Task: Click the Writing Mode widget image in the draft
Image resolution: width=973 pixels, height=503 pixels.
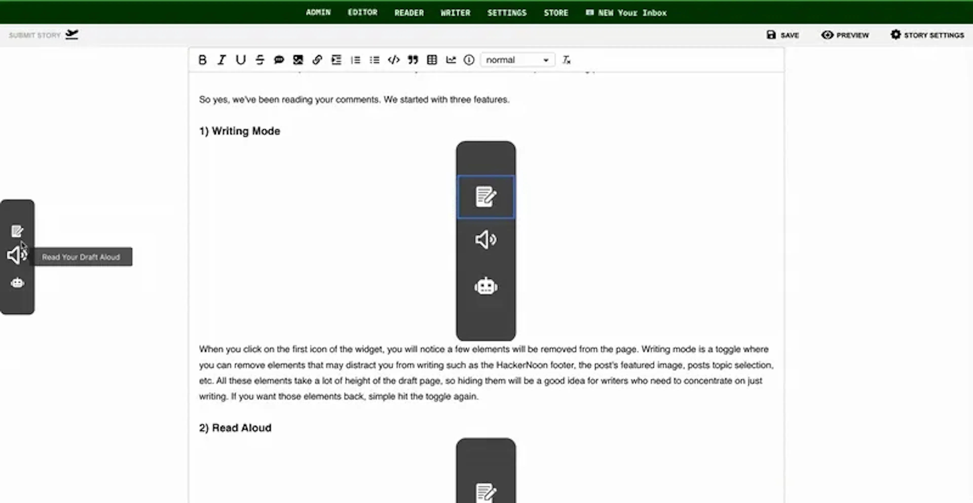Action: 486,241
